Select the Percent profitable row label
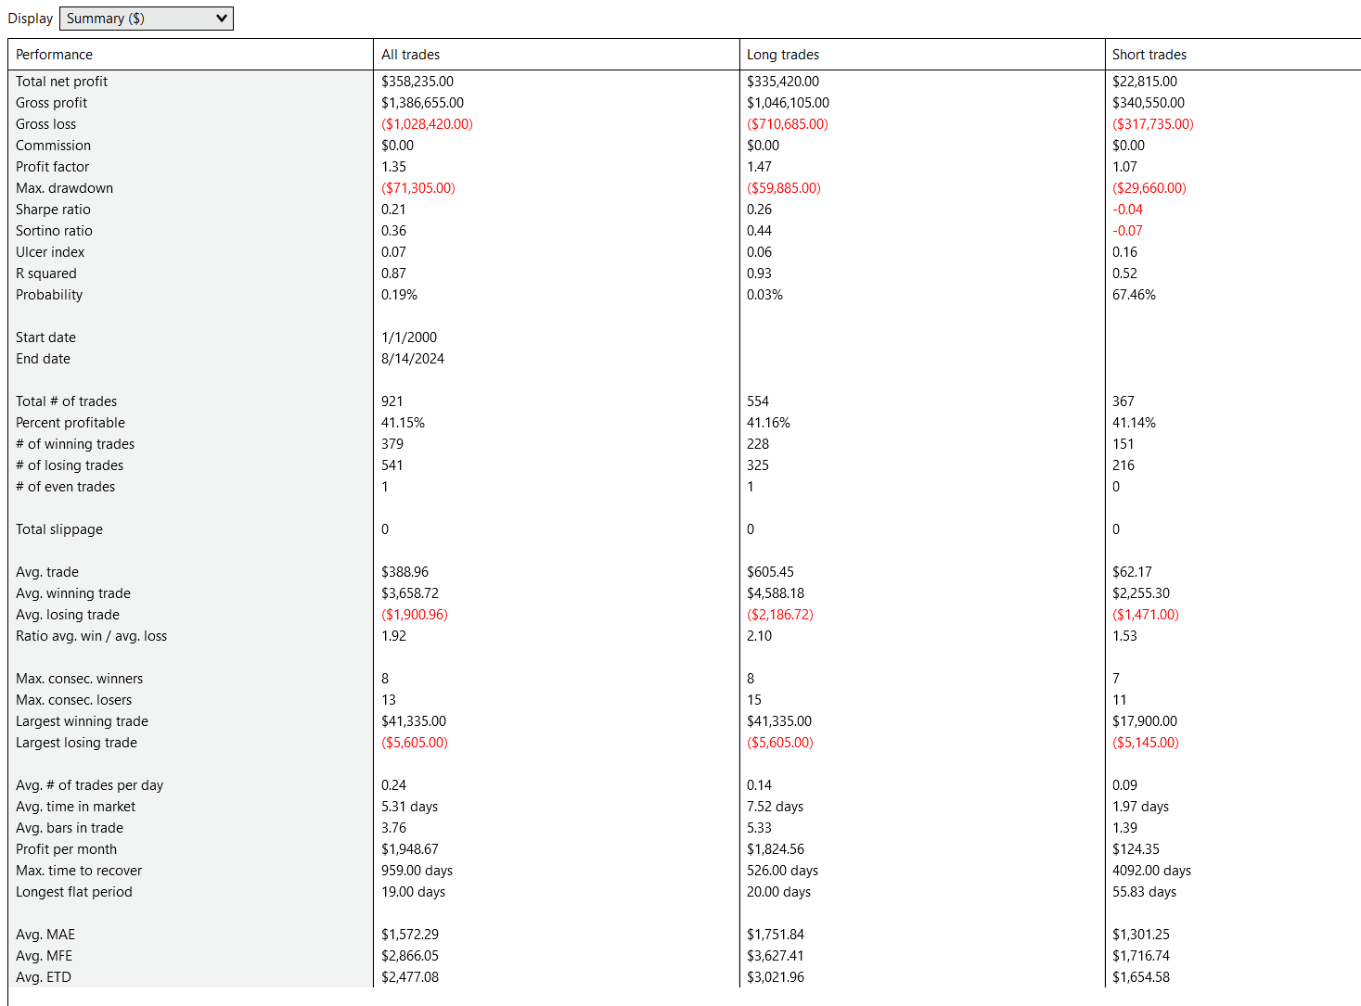This screenshot has width=1361, height=1006. click(70, 423)
